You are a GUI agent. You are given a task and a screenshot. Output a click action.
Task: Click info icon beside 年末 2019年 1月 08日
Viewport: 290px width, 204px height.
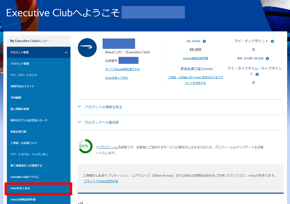click(268, 59)
